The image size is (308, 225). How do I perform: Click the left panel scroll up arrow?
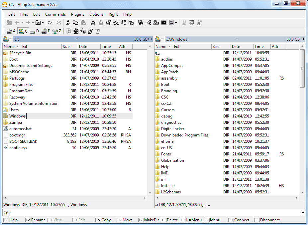pos(150,47)
